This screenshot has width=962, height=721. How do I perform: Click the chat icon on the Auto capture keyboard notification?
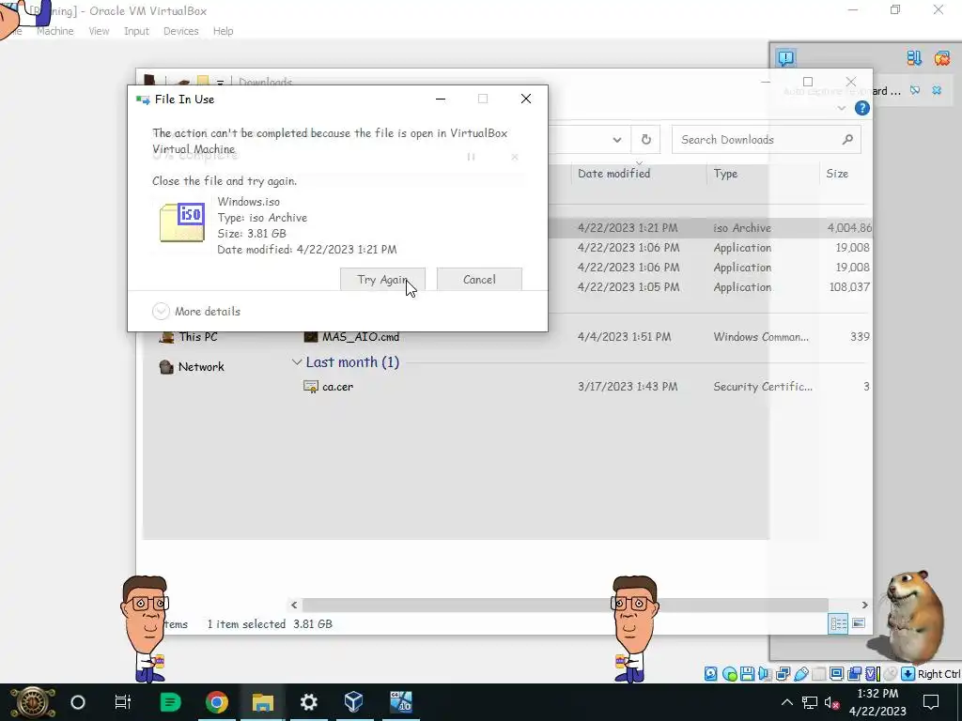[x=915, y=91]
